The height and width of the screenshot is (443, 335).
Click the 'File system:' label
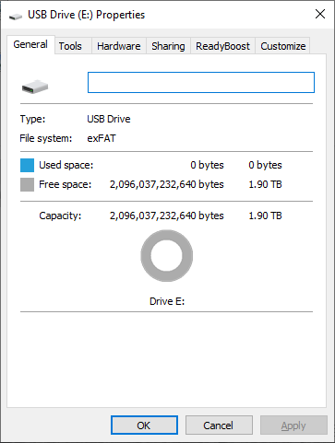(x=46, y=138)
